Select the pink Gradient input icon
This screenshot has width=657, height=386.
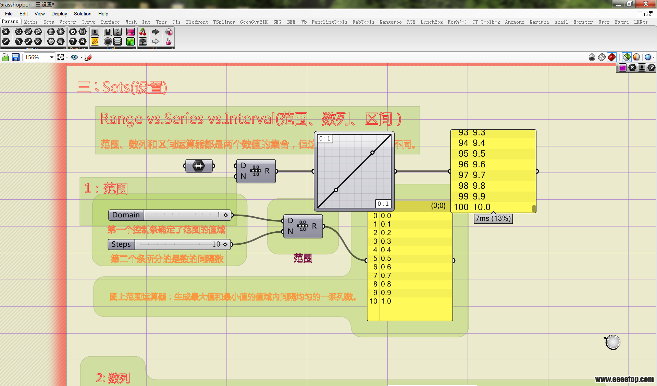click(131, 32)
